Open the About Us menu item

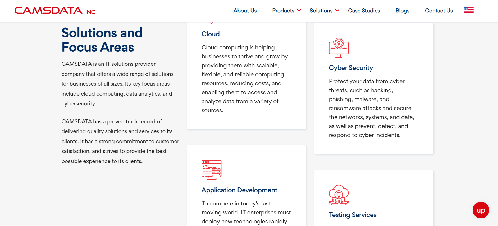(245, 11)
